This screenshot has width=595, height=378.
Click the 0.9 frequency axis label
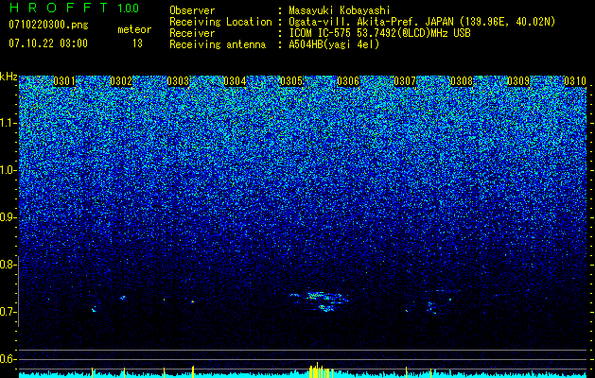[x=7, y=217]
